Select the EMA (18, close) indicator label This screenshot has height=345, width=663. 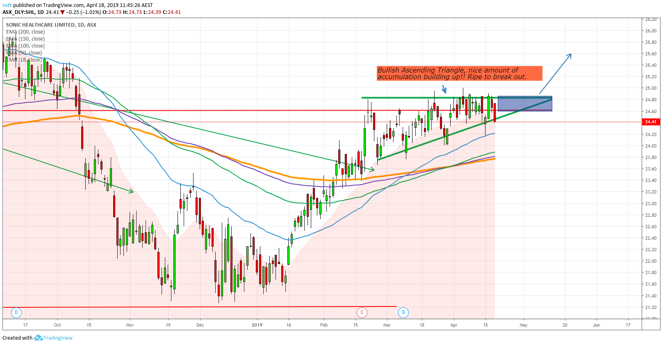[x=24, y=60]
